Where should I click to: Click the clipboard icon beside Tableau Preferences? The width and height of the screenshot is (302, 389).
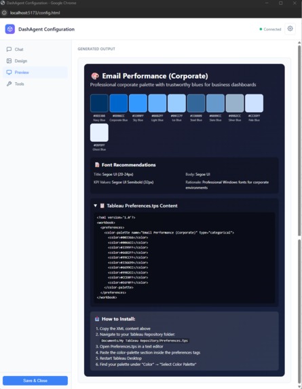(102, 206)
